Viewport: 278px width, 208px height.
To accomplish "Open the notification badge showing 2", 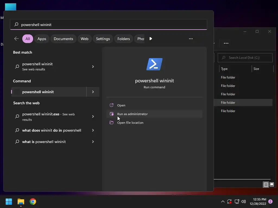I will pos(270,201).
